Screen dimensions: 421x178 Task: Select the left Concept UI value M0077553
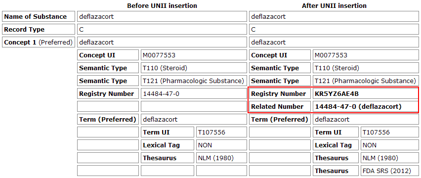click(x=194, y=55)
